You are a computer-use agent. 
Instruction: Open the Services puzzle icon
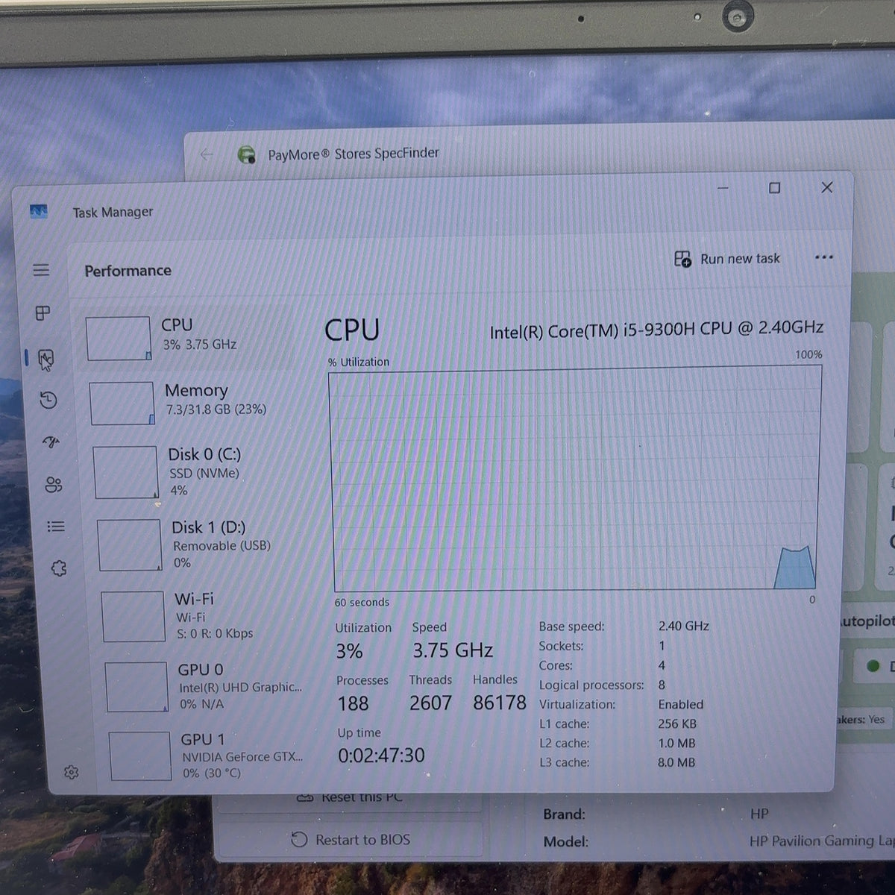coord(59,569)
